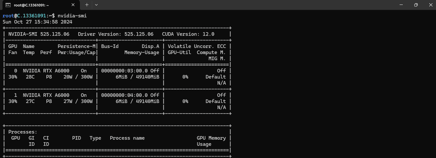Close the terminal window

(x=430, y=5)
